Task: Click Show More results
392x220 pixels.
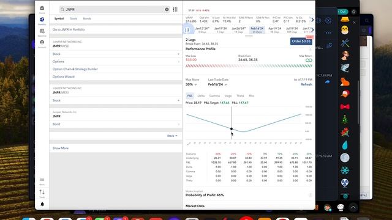Action: (x=61, y=148)
